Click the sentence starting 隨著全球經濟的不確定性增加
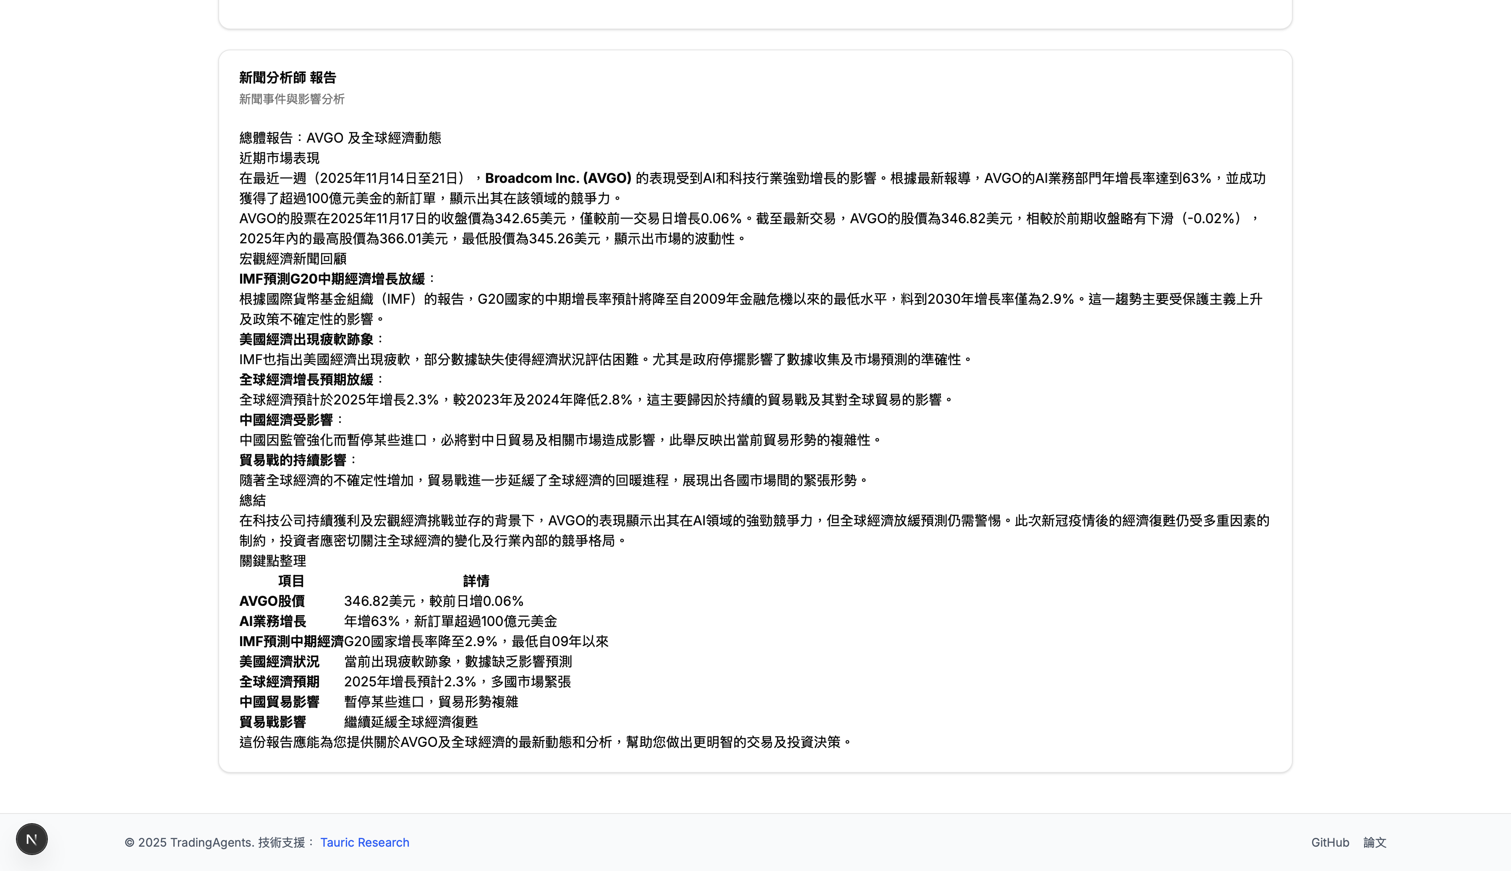The image size is (1511, 871). tap(554, 480)
